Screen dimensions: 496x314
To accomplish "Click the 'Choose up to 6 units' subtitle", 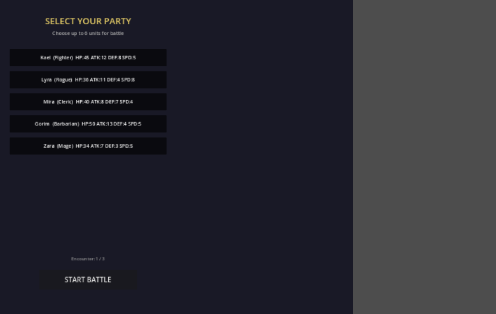I will (x=88, y=33).
